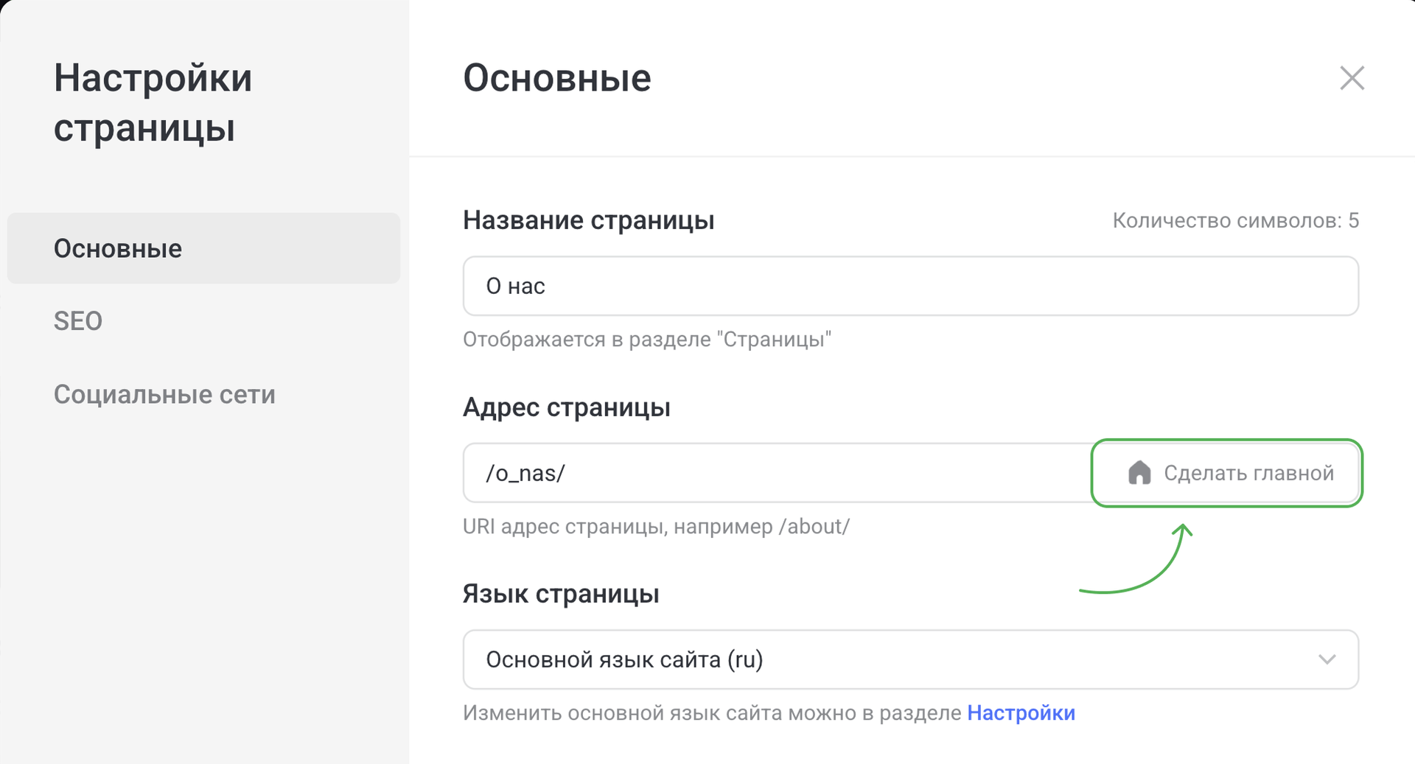Click the Основные main panel heading
Viewport: 1415px width, 764px height.
(556, 78)
